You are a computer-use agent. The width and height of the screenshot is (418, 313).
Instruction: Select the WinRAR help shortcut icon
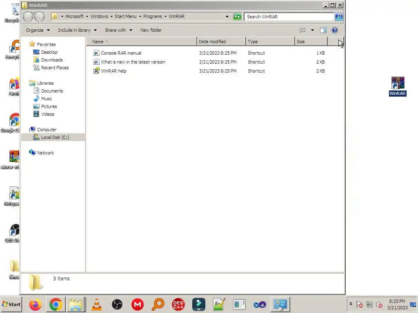[x=96, y=71]
